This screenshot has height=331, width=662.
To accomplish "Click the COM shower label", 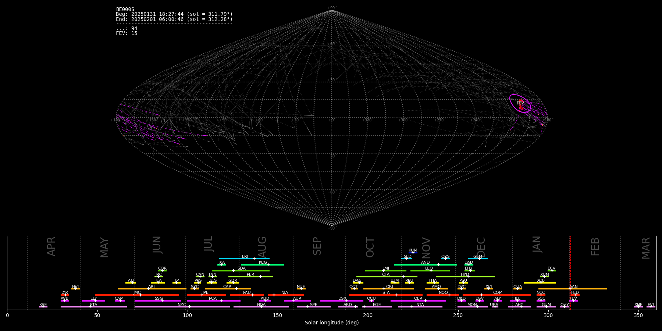I will click(498, 293).
